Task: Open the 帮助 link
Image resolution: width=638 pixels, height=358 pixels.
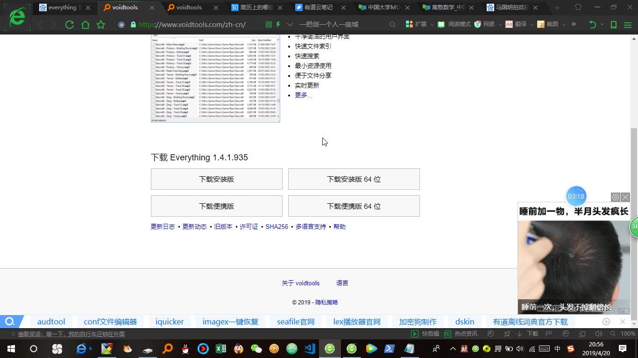Action: coord(340,227)
